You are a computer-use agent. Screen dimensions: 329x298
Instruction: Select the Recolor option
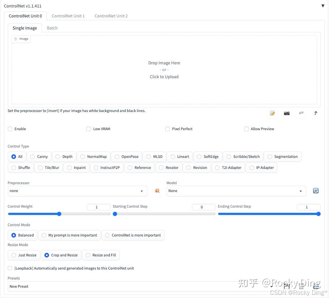click(169, 167)
